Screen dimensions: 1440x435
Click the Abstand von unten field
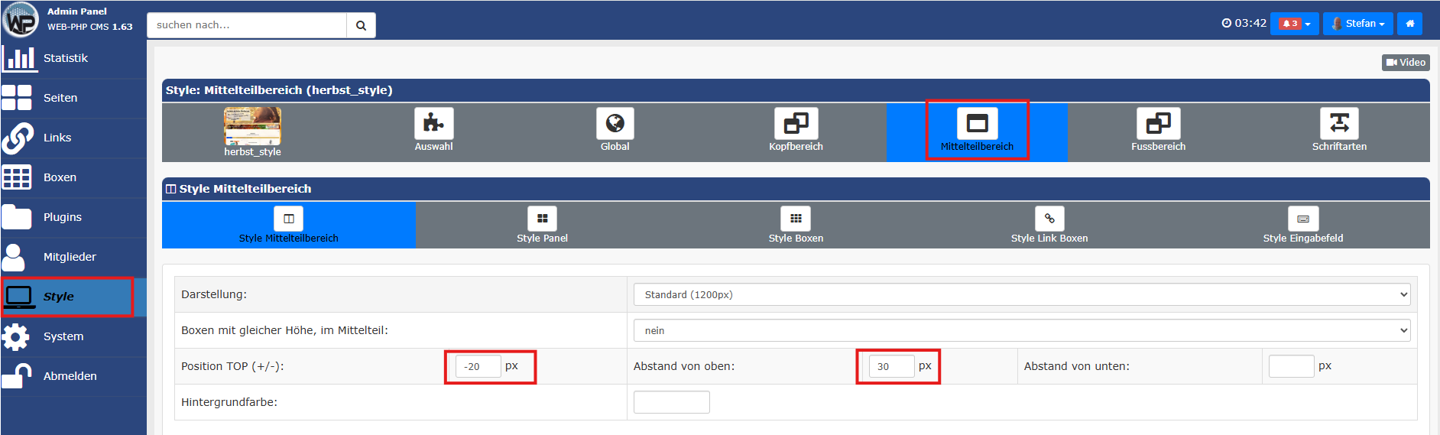pos(1291,366)
